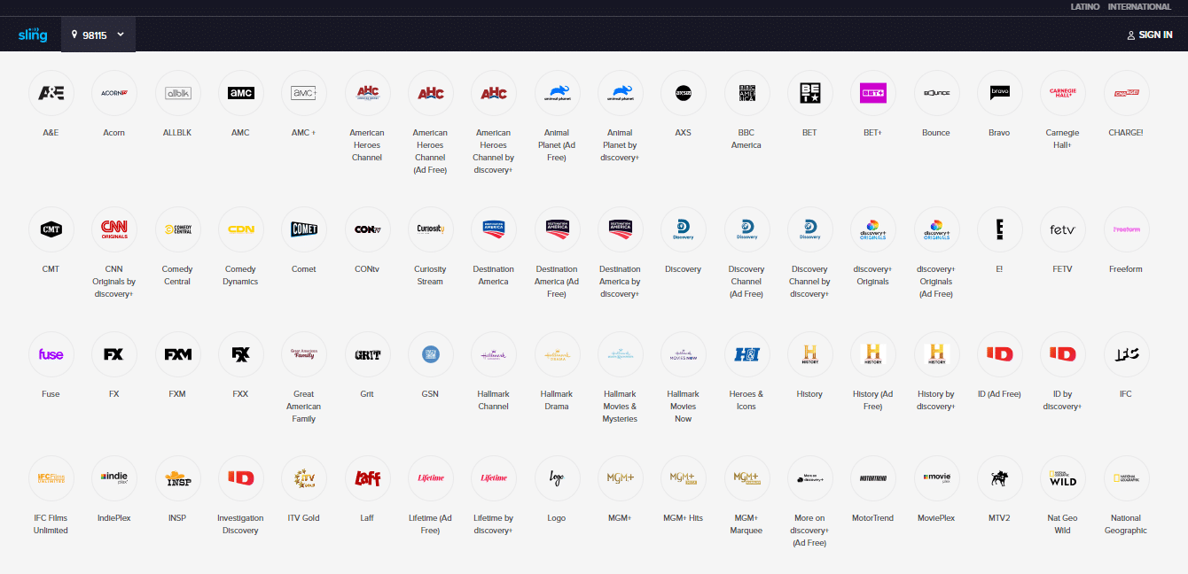
Task: Select the CNN Originals logo
Action: [x=114, y=229]
